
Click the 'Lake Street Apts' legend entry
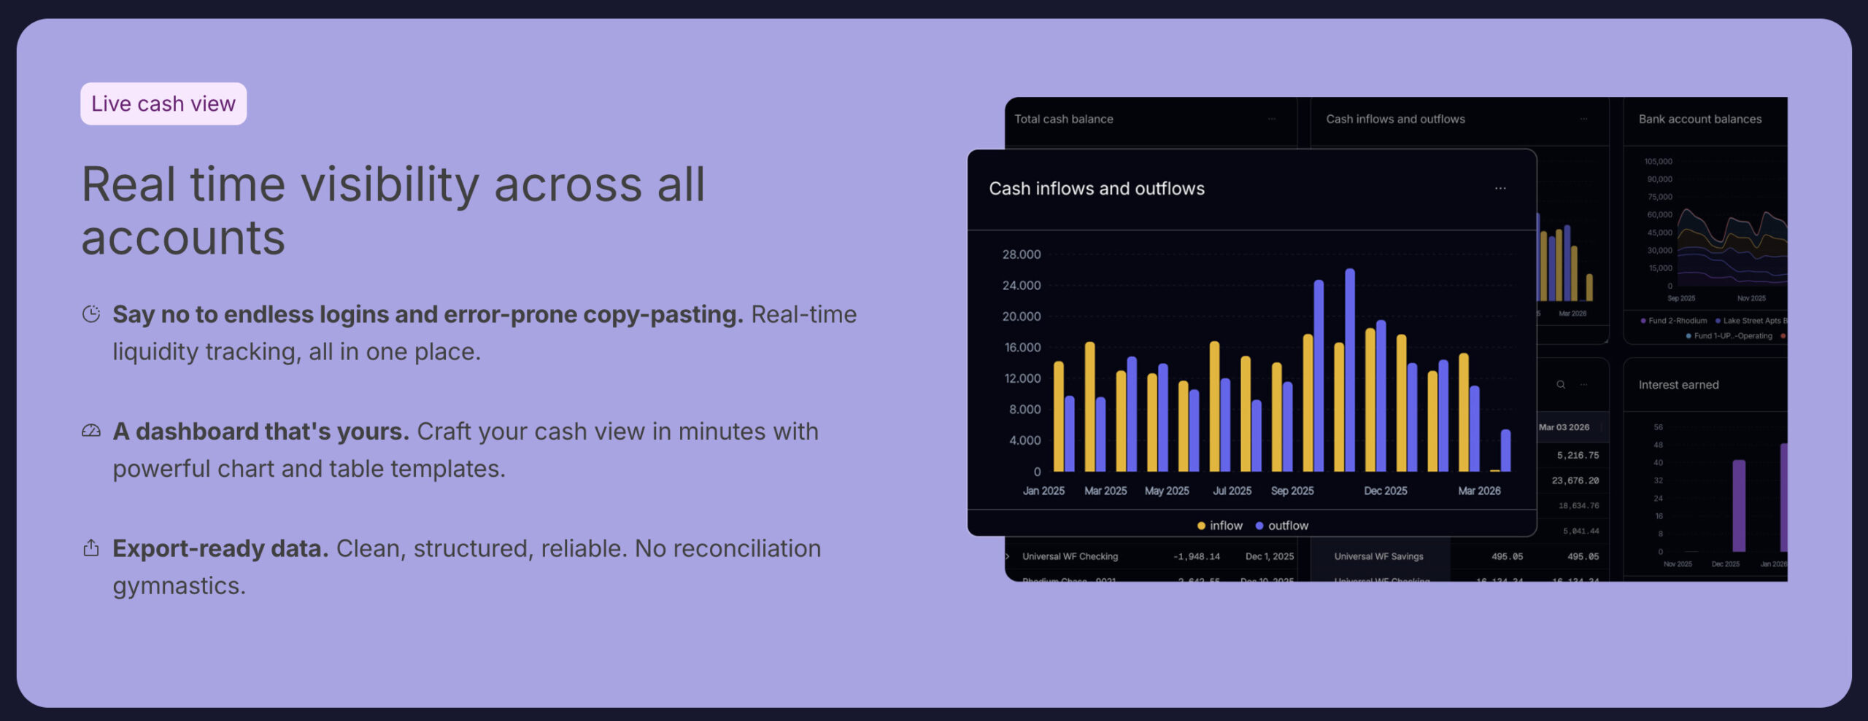coord(1751,321)
